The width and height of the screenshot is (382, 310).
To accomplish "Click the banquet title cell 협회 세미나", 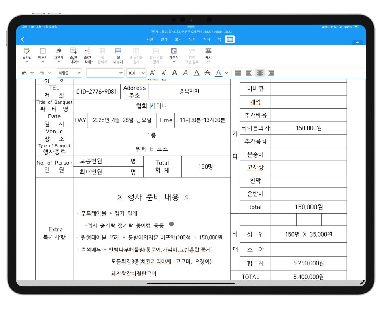I will pyautogui.click(x=151, y=106).
